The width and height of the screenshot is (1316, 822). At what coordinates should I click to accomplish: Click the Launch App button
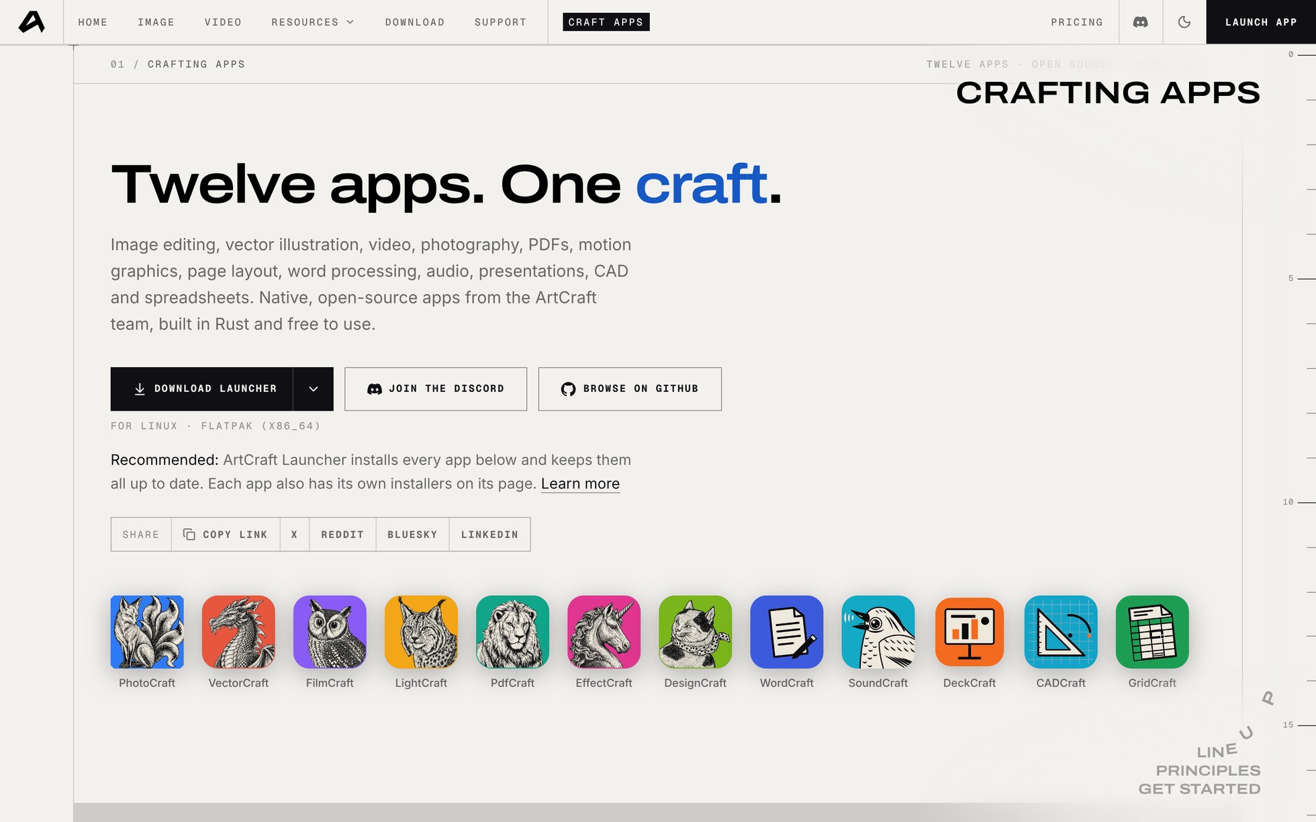click(x=1261, y=22)
